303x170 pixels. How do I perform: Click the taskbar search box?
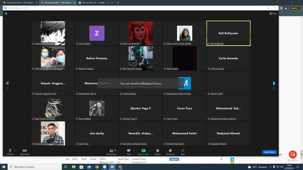[x=35, y=167]
